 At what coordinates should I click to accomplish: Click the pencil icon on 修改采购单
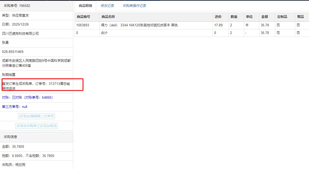[x=18, y=126]
